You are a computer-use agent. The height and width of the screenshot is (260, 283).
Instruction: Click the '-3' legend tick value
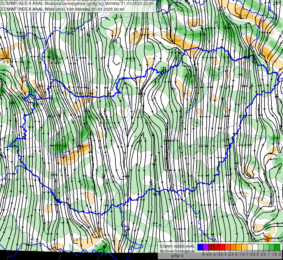pos(225,255)
